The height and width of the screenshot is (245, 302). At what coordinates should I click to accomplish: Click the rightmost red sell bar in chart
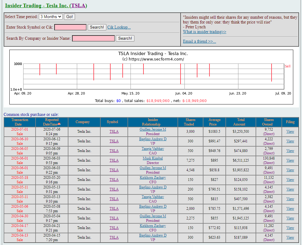(x=271, y=73)
